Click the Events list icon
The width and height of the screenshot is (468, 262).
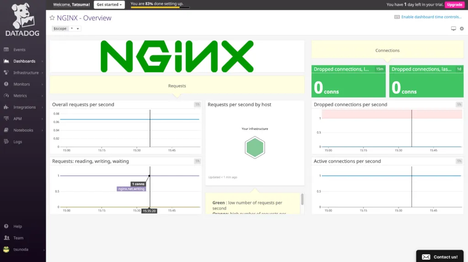point(6,49)
